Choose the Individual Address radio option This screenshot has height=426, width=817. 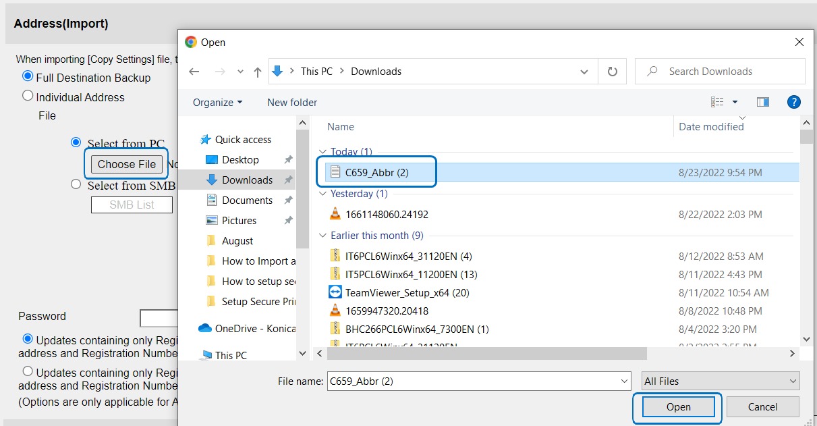28,96
